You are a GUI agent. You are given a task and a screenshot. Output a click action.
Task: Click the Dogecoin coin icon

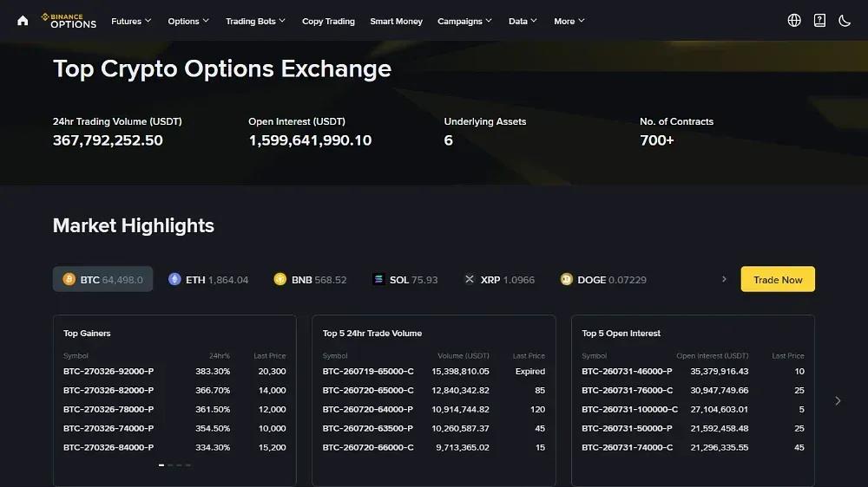(x=566, y=279)
